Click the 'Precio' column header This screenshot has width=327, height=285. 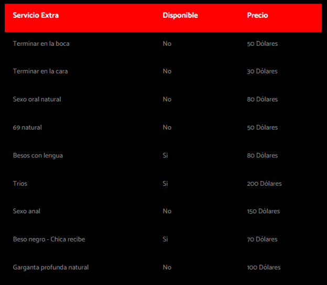[257, 15]
